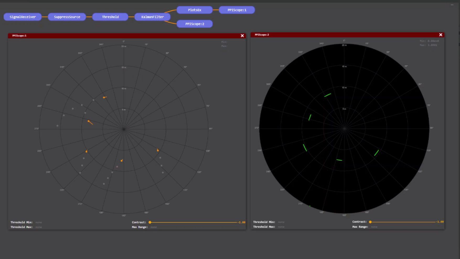Viewport: 460px width, 259px height.
Task: Select the PlotsEx node
Action: click(x=195, y=10)
